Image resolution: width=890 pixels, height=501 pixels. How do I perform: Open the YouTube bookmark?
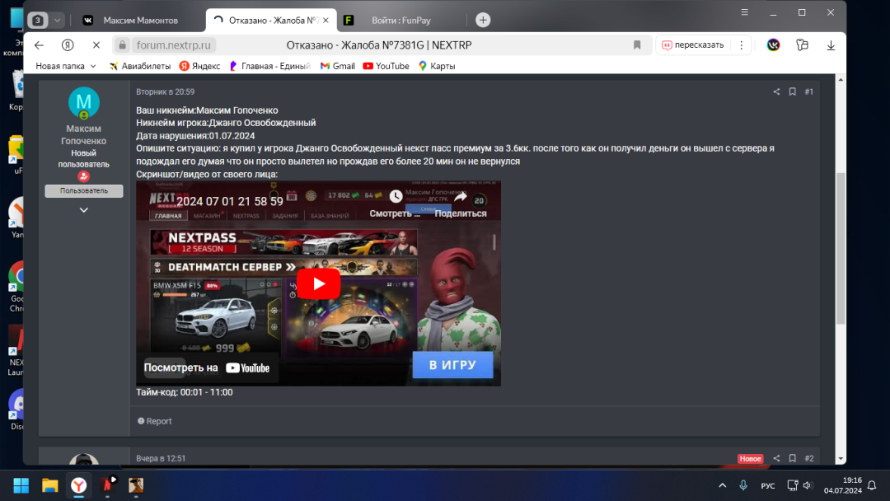(x=386, y=67)
